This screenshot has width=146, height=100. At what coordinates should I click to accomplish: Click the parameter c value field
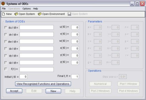(98, 41)
